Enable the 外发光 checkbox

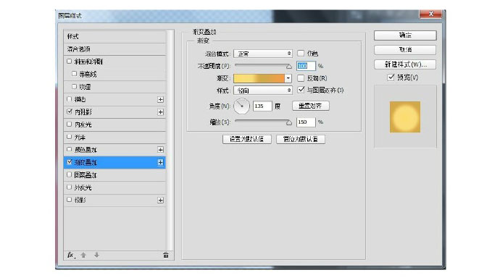(x=69, y=188)
